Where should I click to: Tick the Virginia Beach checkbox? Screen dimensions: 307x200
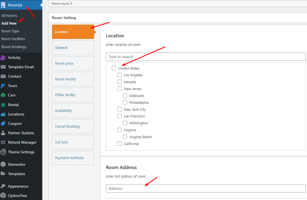tap(125, 137)
